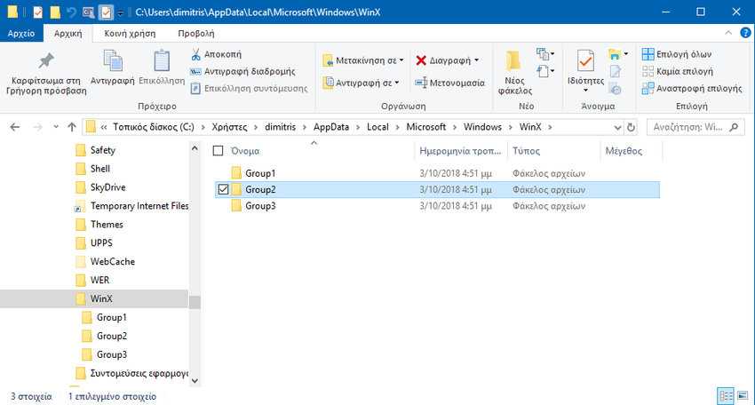Select WER folder in navigation tree
Image resolution: width=755 pixels, height=405 pixels.
99,281
